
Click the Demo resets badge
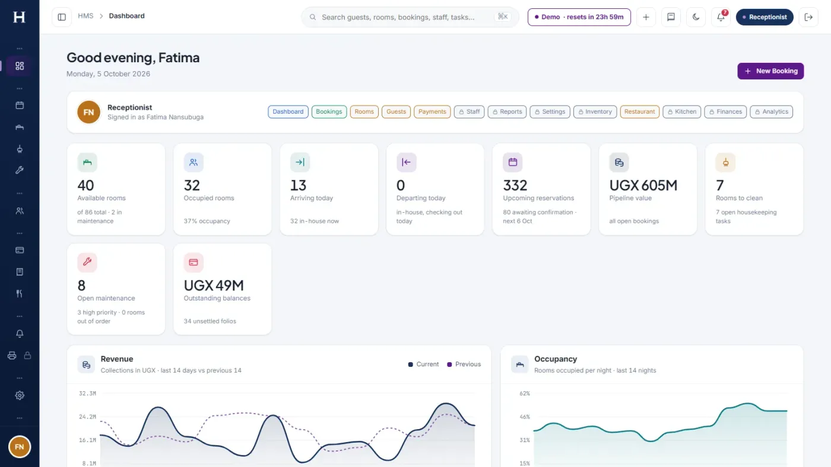[579, 17]
